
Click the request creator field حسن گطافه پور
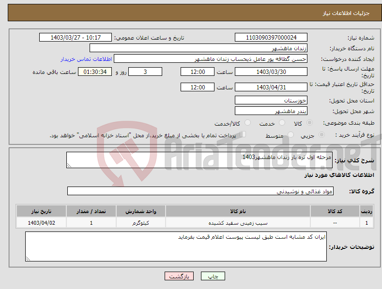click(x=211, y=58)
